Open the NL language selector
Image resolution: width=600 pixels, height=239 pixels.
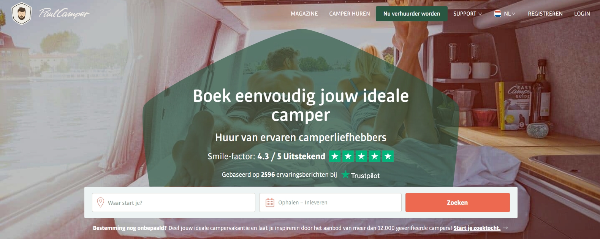505,14
